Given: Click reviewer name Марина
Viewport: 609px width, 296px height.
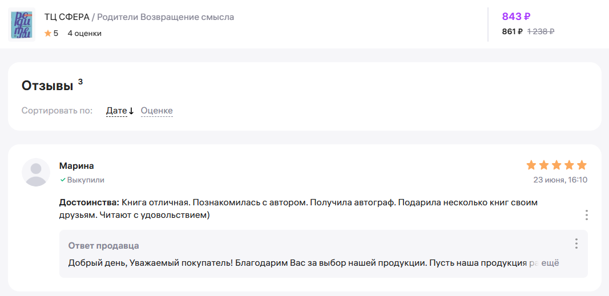Looking at the screenshot, I should click(x=76, y=166).
